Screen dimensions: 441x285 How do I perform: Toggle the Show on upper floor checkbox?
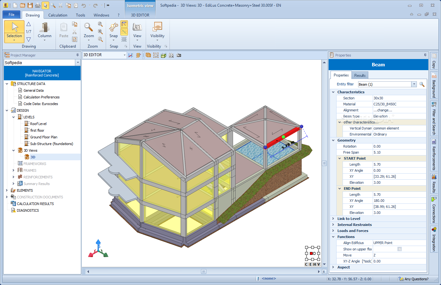pos(400,249)
